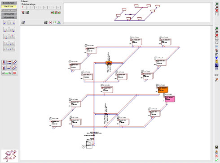
Task: Click the red X cancel icon at bottom right
Action: pyautogui.click(x=216, y=156)
